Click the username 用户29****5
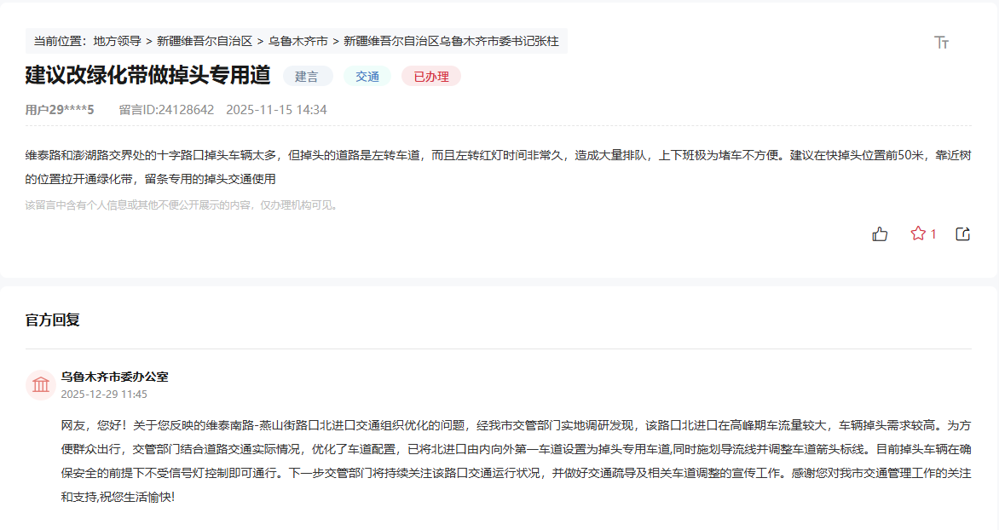This screenshot has height=530, width=999. (x=60, y=110)
